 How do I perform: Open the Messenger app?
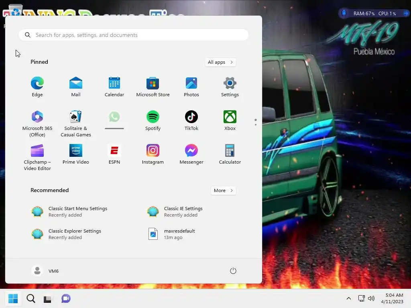[x=191, y=154]
